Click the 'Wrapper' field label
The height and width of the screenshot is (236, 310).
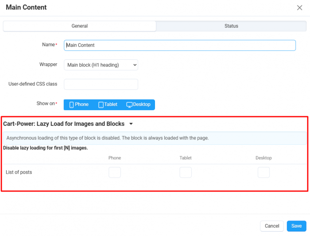48,65
